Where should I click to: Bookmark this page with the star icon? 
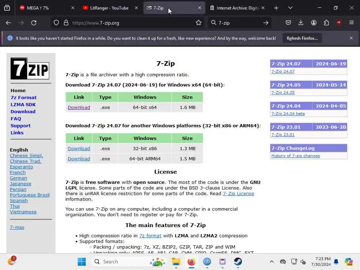199,23
